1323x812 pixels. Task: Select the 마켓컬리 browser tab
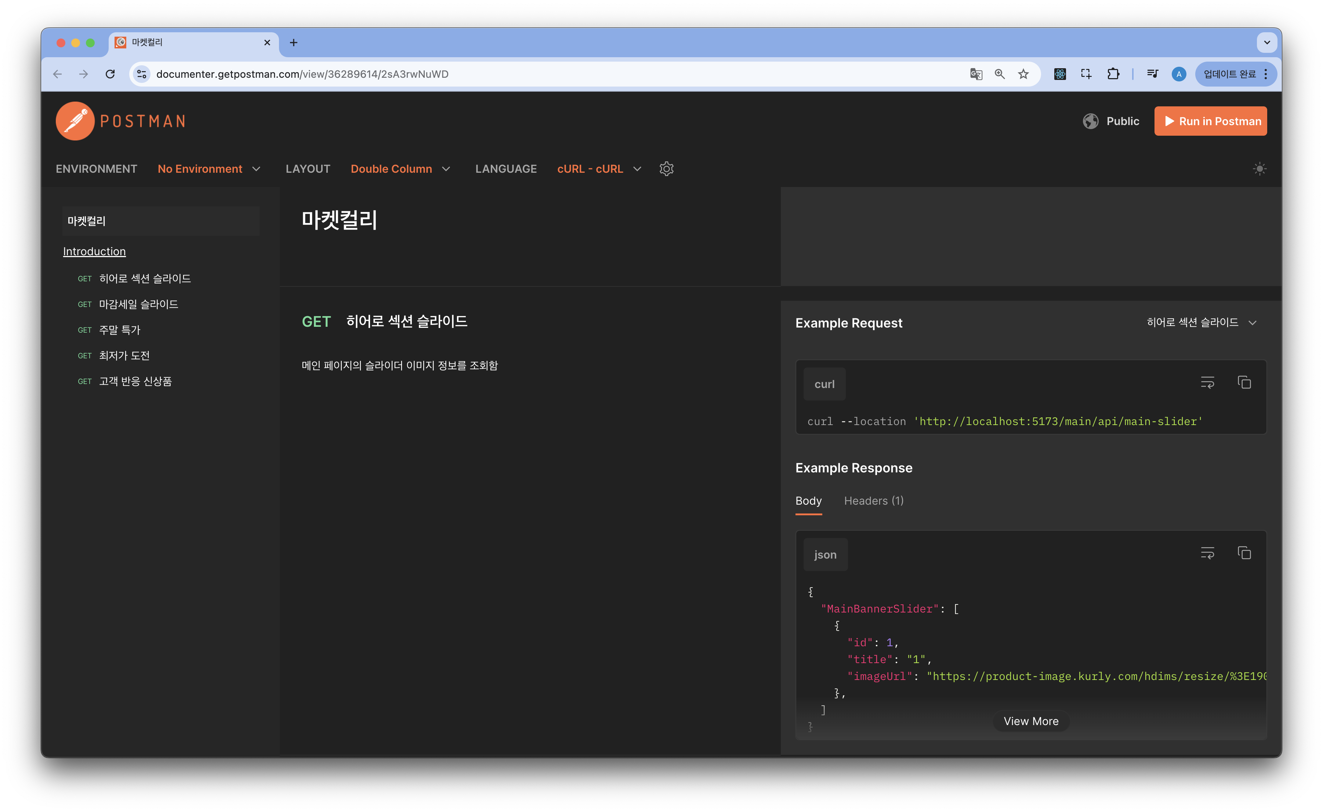(x=193, y=43)
